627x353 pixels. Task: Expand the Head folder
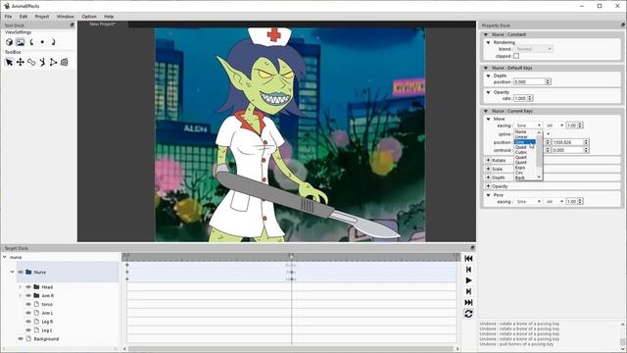20,287
